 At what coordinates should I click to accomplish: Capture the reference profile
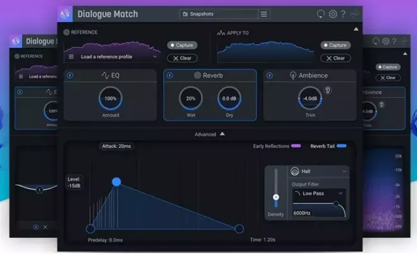(x=182, y=46)
